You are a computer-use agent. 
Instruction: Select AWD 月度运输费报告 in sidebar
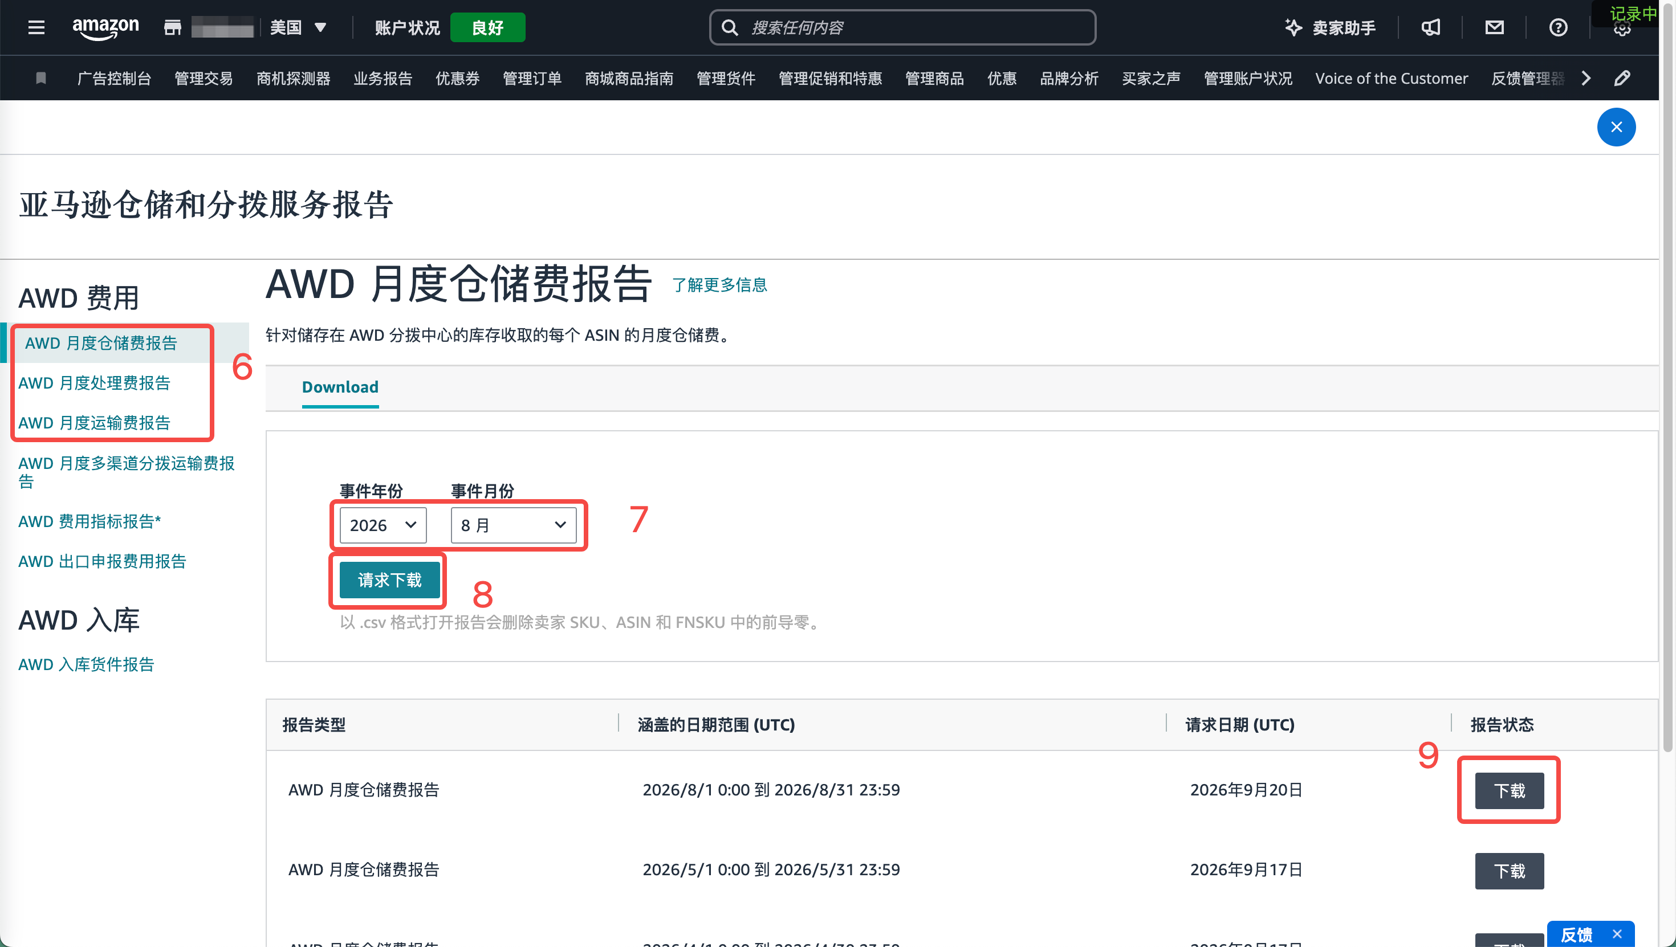[94, 423]
